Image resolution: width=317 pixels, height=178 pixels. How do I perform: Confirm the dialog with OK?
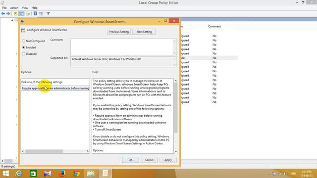pyautogui.click(x=130, y=160)
